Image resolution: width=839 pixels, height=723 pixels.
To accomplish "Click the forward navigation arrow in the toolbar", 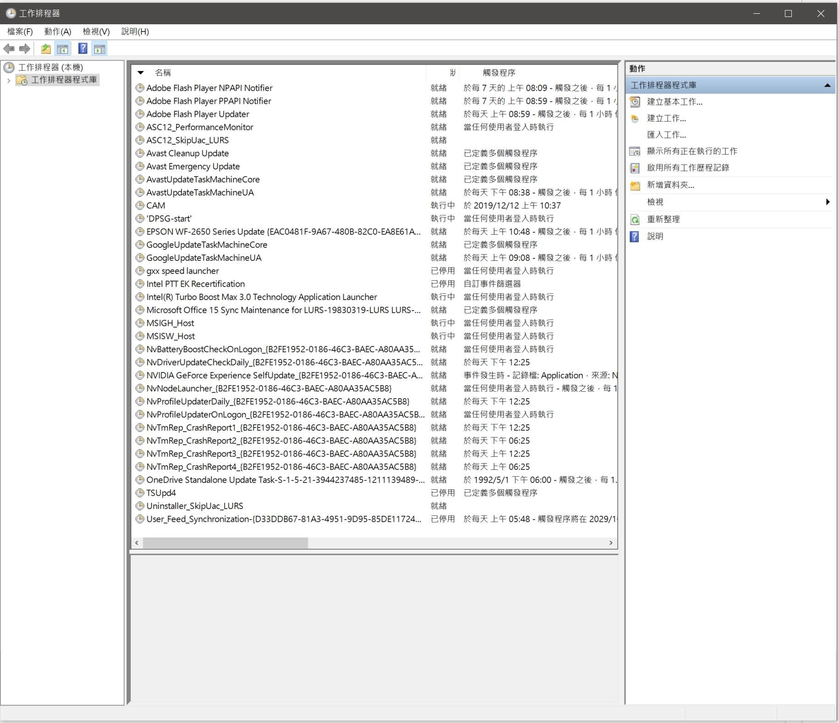I will [24, 49].
